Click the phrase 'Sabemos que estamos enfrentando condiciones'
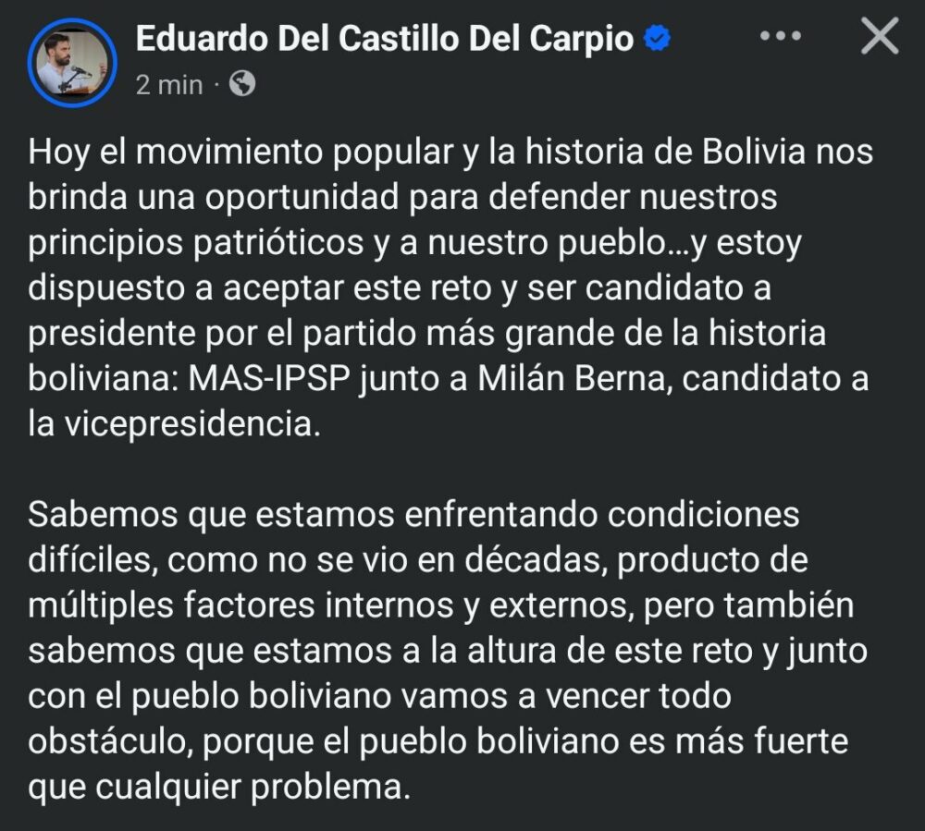 (413, 515)
